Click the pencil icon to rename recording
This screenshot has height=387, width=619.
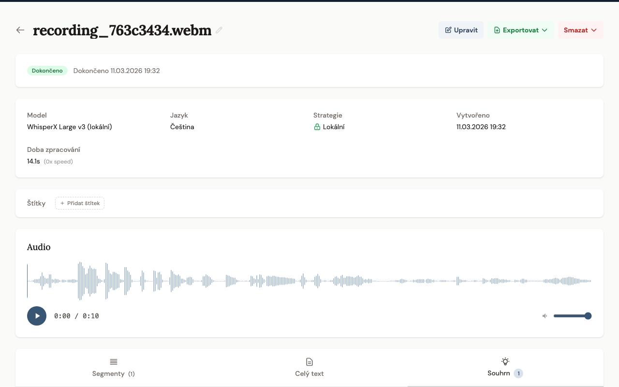219,30
